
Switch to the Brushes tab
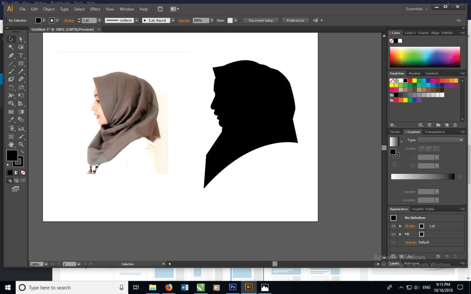coord(414,73)
